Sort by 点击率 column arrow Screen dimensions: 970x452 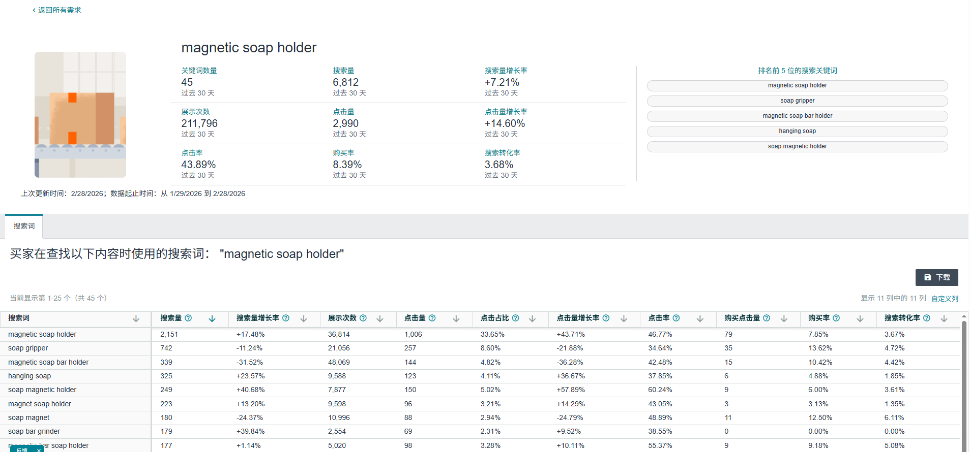(700, 318)
